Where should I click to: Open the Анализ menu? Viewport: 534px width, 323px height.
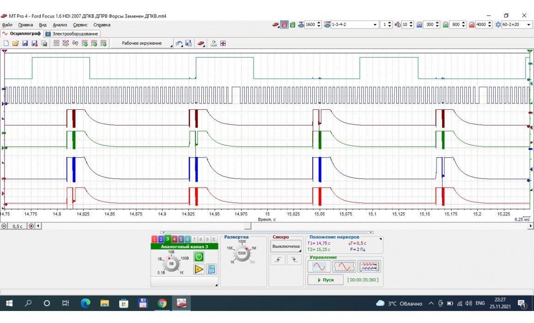pos(60,25)
